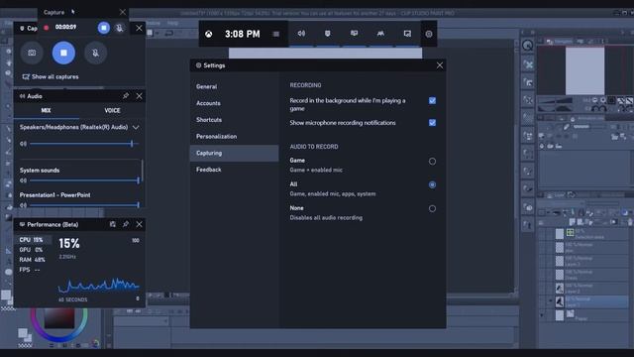The height and width of the screenshot is (357, 634).
Task: Adjust the Presentation1 - PowerPoint volume slider
Action: pyautogui.click(x=84, y=205)
